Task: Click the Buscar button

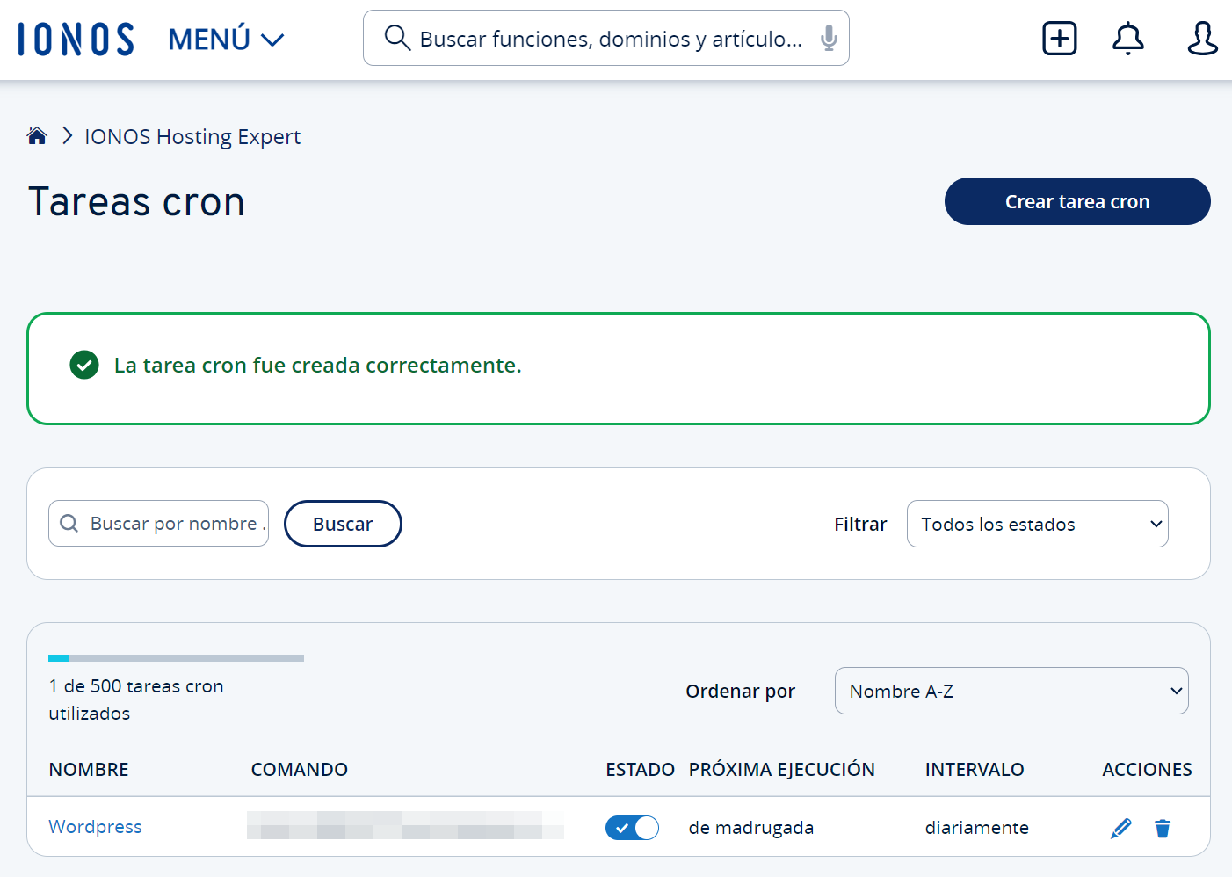Action: click(343, 524)
